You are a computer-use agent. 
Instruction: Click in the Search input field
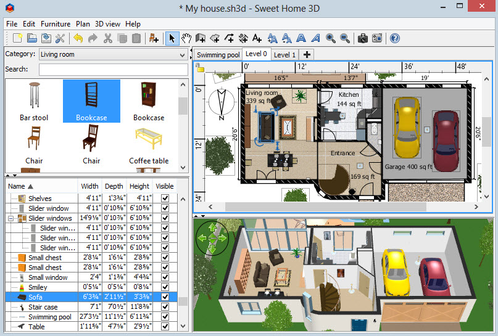tap(112, 70)
